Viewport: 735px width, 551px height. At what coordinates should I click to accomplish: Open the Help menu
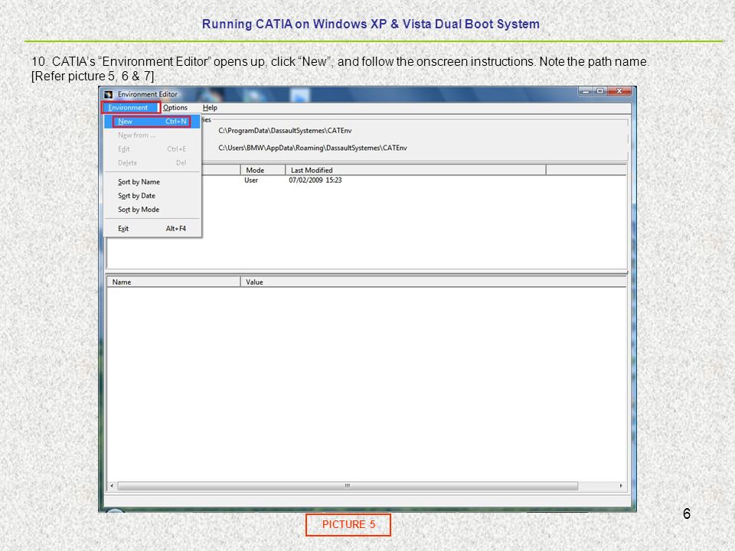coord(210,107)
